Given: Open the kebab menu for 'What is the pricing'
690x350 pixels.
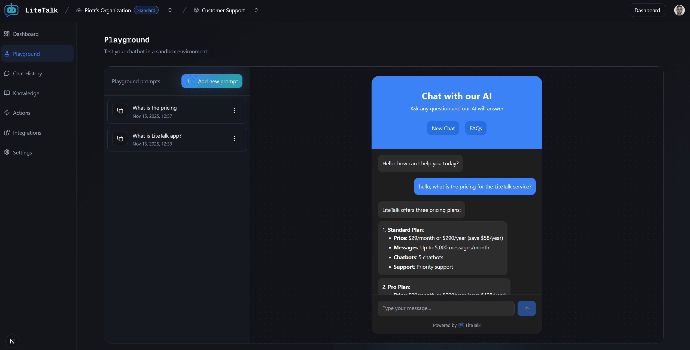Looking at the screenshot, I should (235, 110).
